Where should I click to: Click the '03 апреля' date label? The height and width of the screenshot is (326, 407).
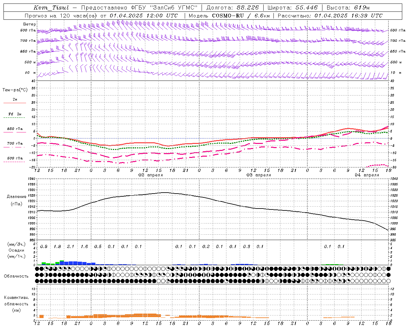pos(259,175)
